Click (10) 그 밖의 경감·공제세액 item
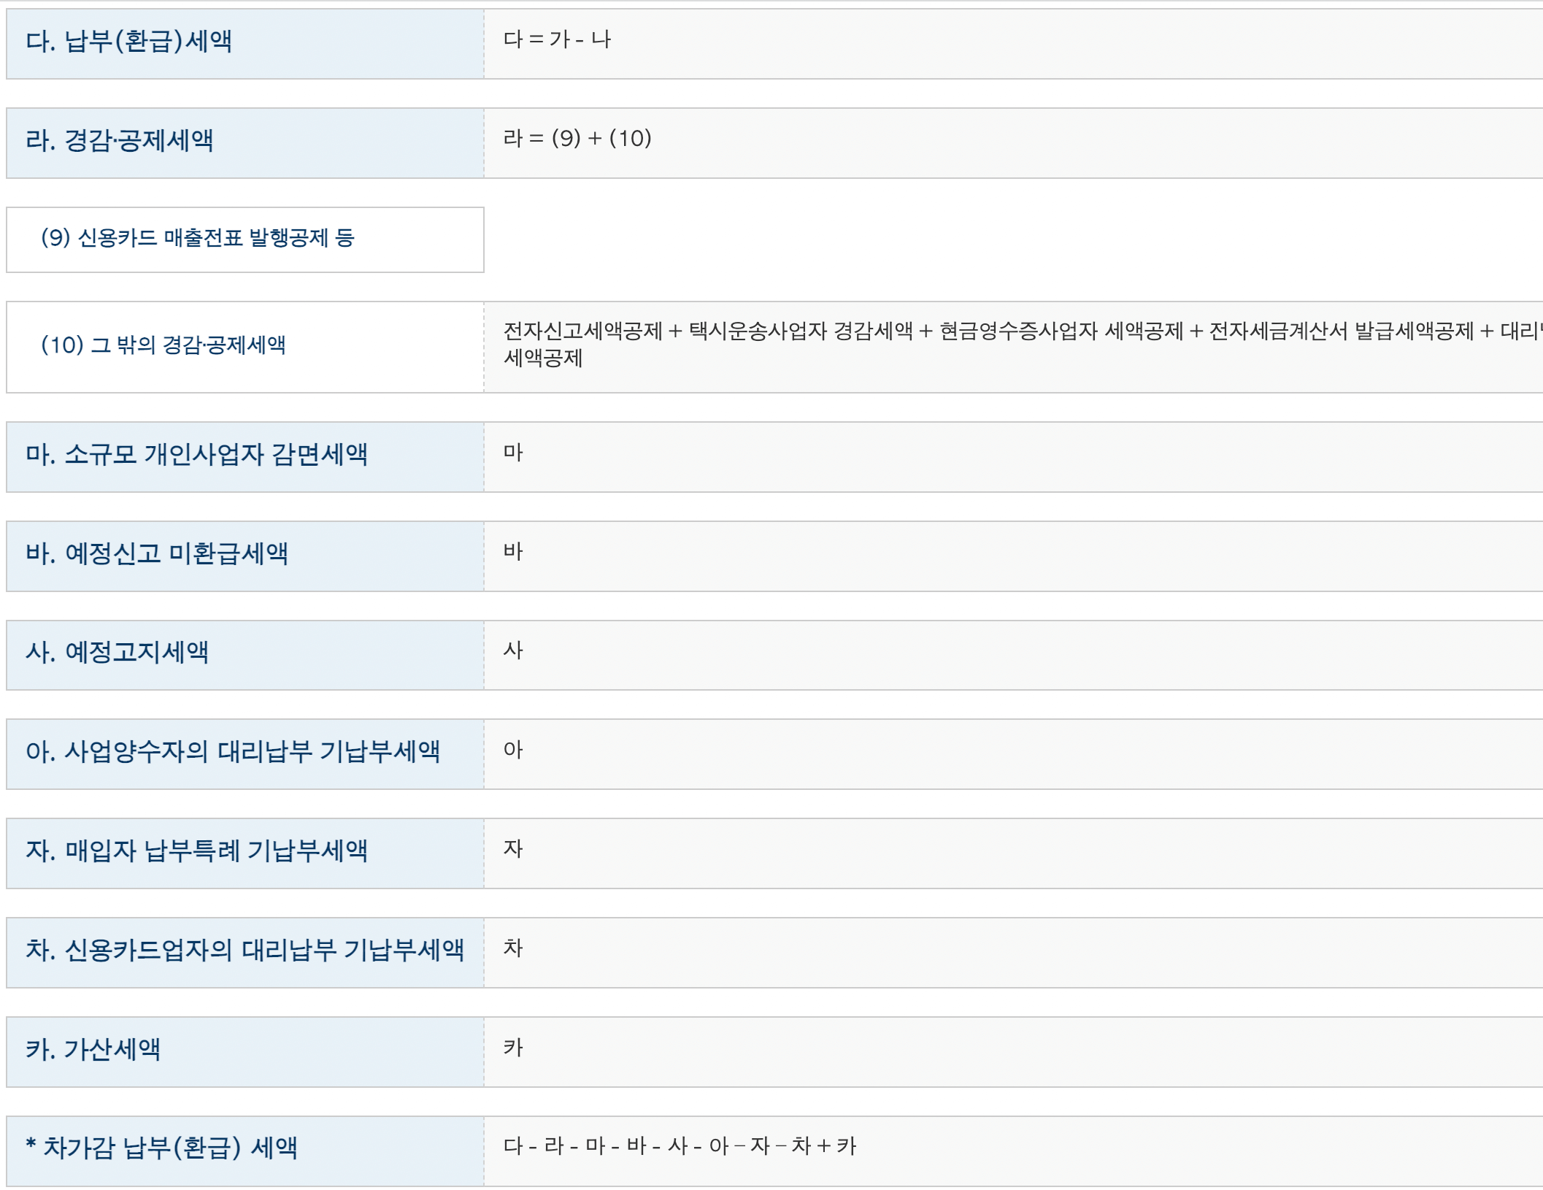Viewport: 1543px width, 1190px height. [x=163, y=345]
